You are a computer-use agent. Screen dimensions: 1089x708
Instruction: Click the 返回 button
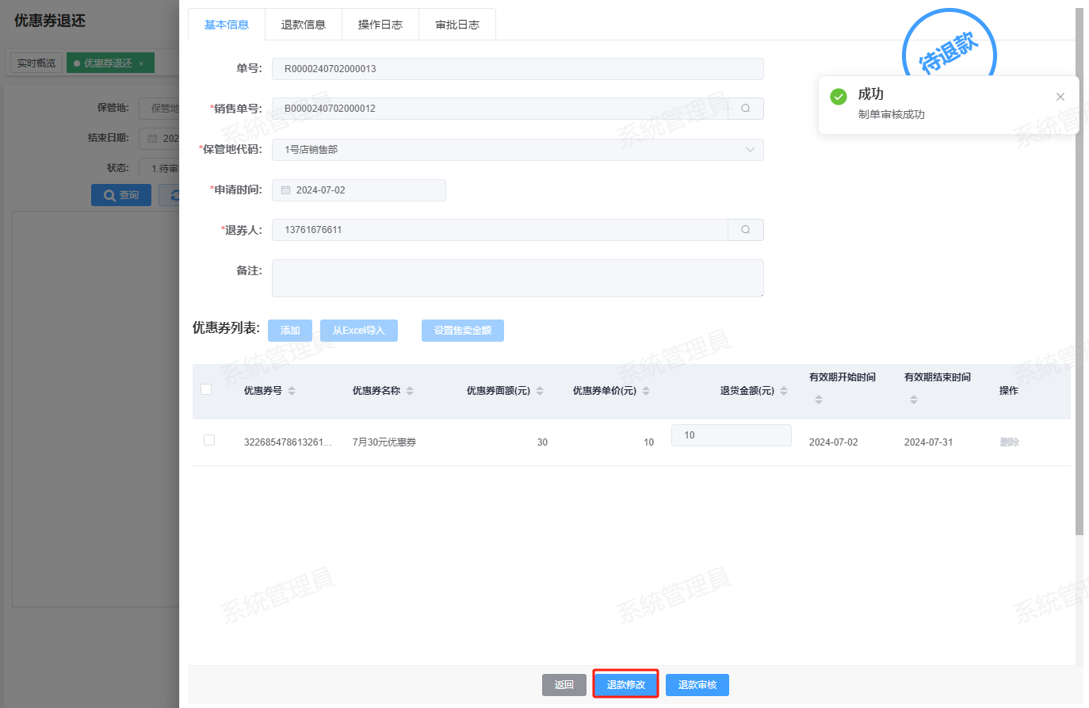[564, 685]
